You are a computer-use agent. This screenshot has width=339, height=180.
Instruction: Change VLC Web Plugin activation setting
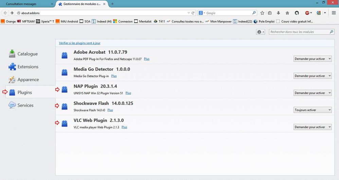click(312, 127)
